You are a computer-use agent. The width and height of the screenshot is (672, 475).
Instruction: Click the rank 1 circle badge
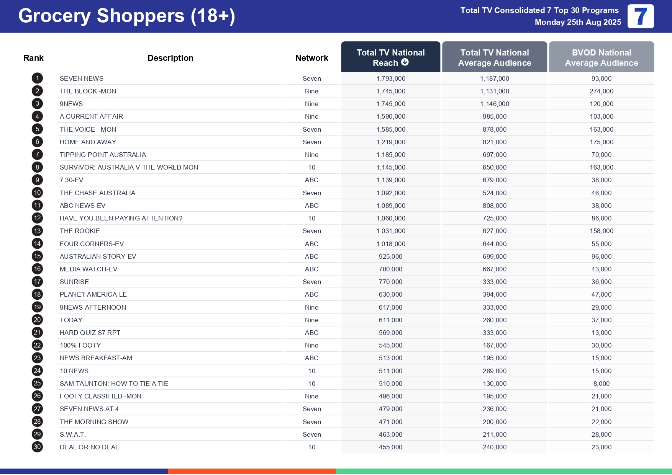pos(37,78)
